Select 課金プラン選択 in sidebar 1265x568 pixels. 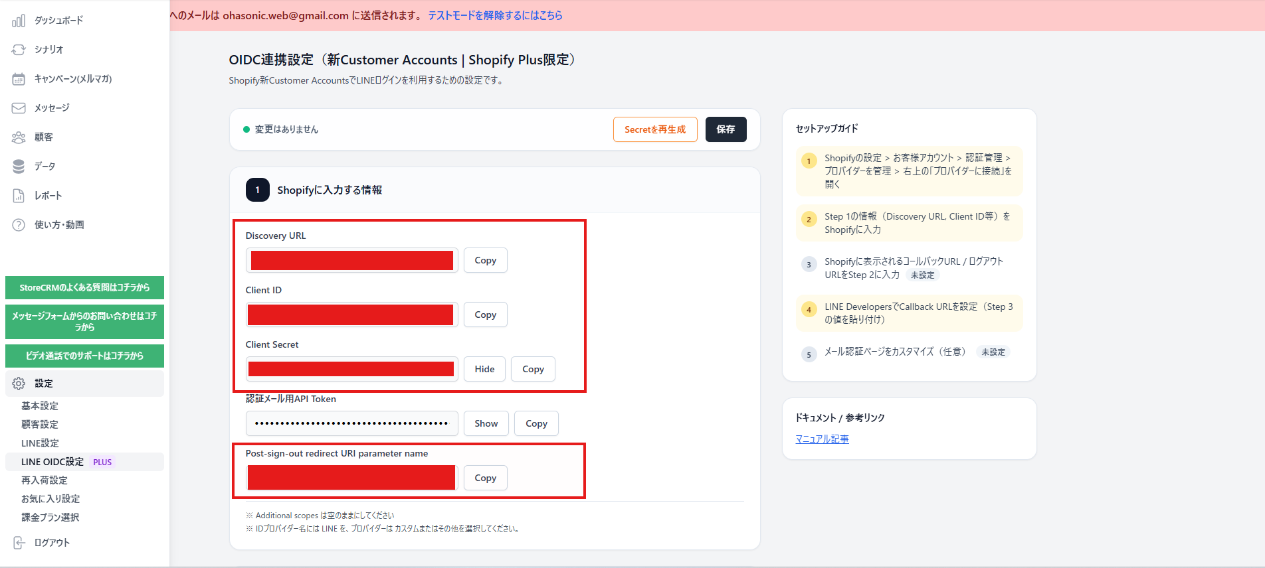[x=50, y=518]
